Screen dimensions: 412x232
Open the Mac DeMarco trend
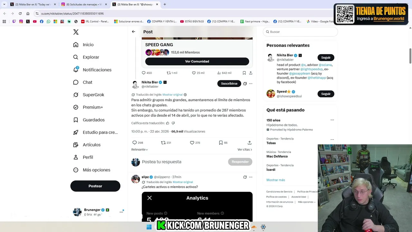point(277,156)
